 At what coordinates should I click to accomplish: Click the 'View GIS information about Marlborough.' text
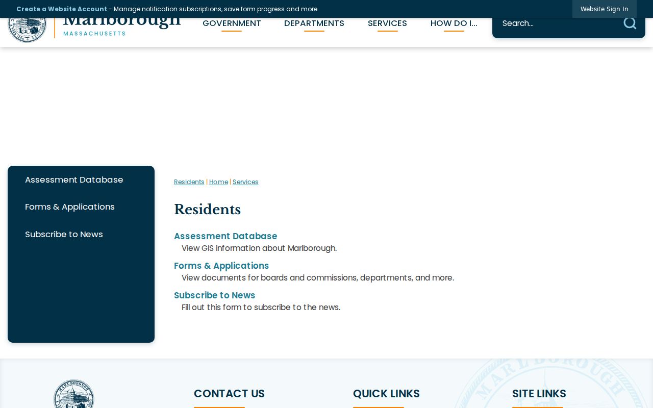(x=259, y=248)
